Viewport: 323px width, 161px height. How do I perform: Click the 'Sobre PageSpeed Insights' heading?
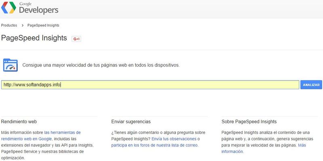(249, 122)
